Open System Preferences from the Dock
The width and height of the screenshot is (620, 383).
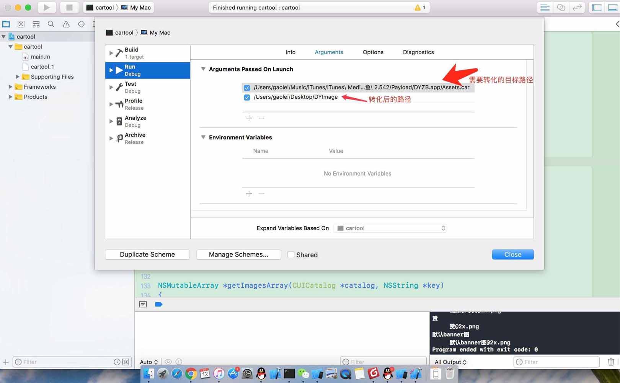click(x=247, y=373)
